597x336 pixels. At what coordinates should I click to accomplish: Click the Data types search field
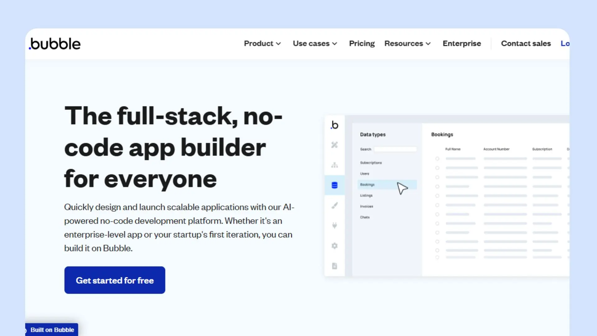click(395, 149)
